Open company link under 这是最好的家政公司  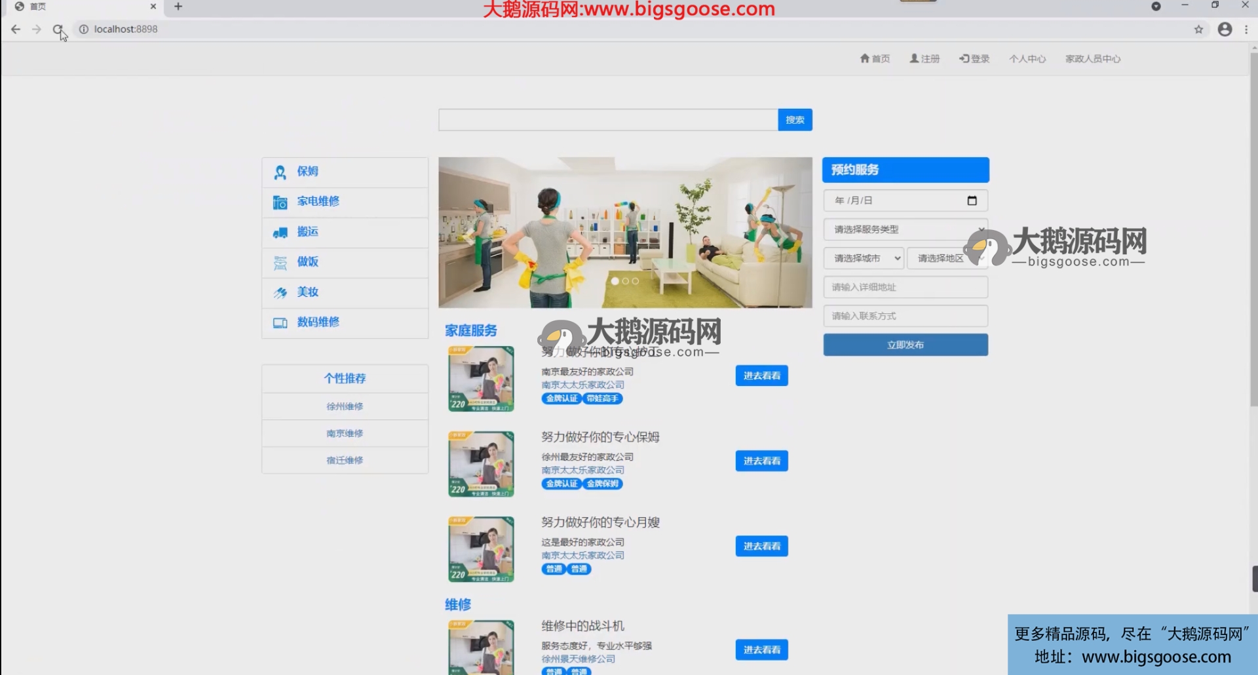coord(582,555)
